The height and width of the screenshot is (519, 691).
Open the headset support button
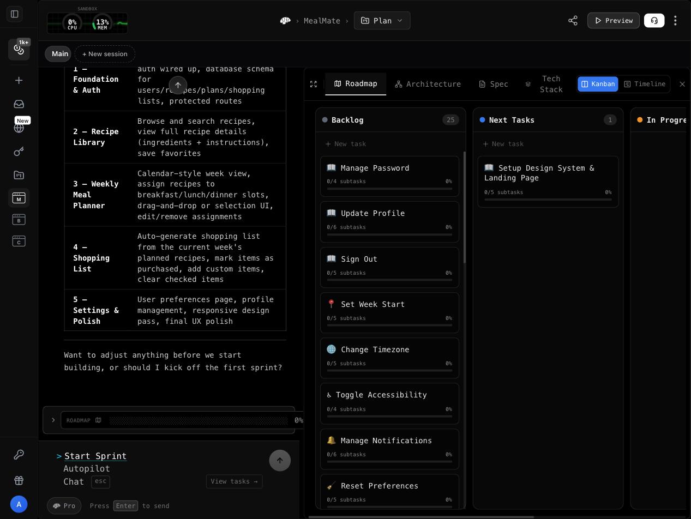[x=654, y=21]
